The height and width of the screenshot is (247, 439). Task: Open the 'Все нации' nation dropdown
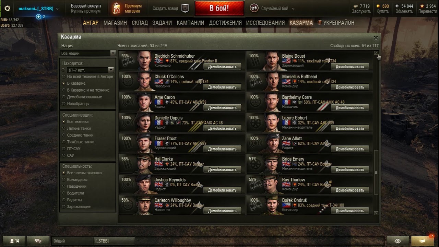pos(88,53)
